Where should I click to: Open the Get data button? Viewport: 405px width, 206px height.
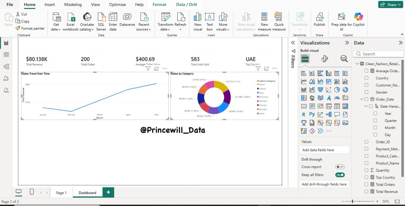pyautogui.click(x=56, y=22)
